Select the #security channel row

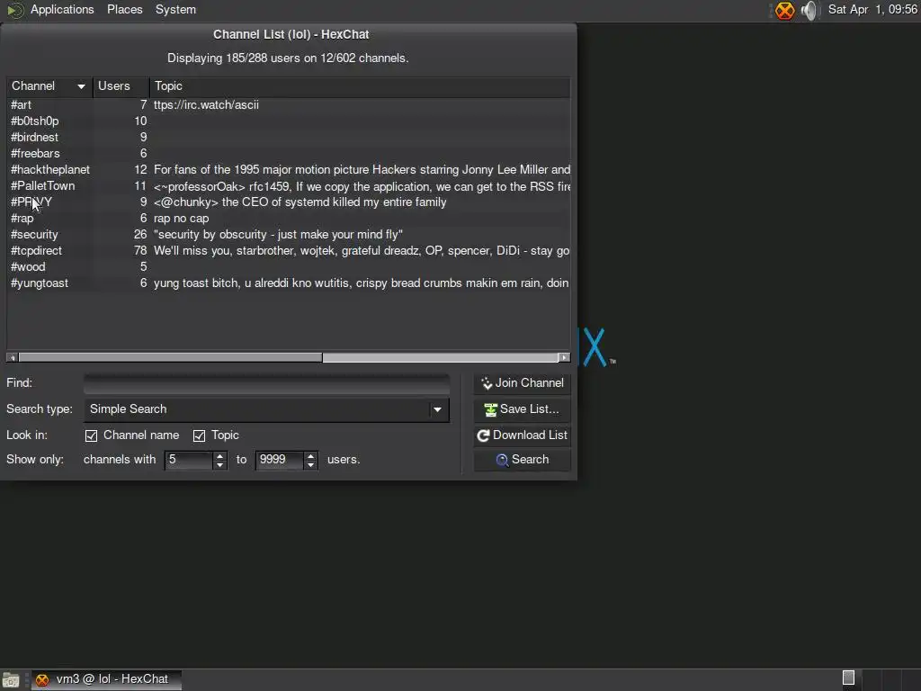288,235
